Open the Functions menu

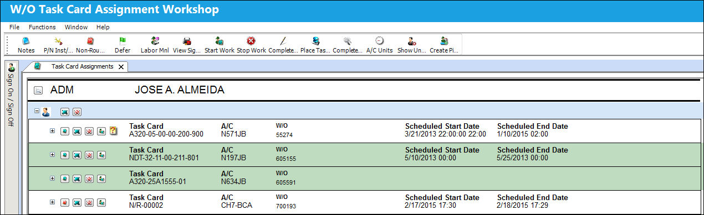pyautogui.click(x=42, y=27)
